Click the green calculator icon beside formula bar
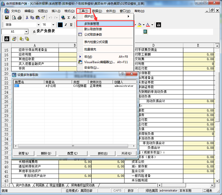This screenshot has width=222, height=195. tap(145, 31)
